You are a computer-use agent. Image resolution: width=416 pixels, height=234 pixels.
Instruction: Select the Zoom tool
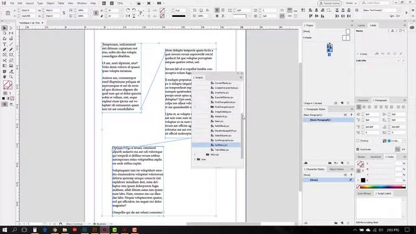tap(11, 77)
